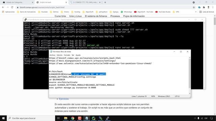The image size is (216, 121).
Task: Click the address bar URL field
Action: point(103,7)
